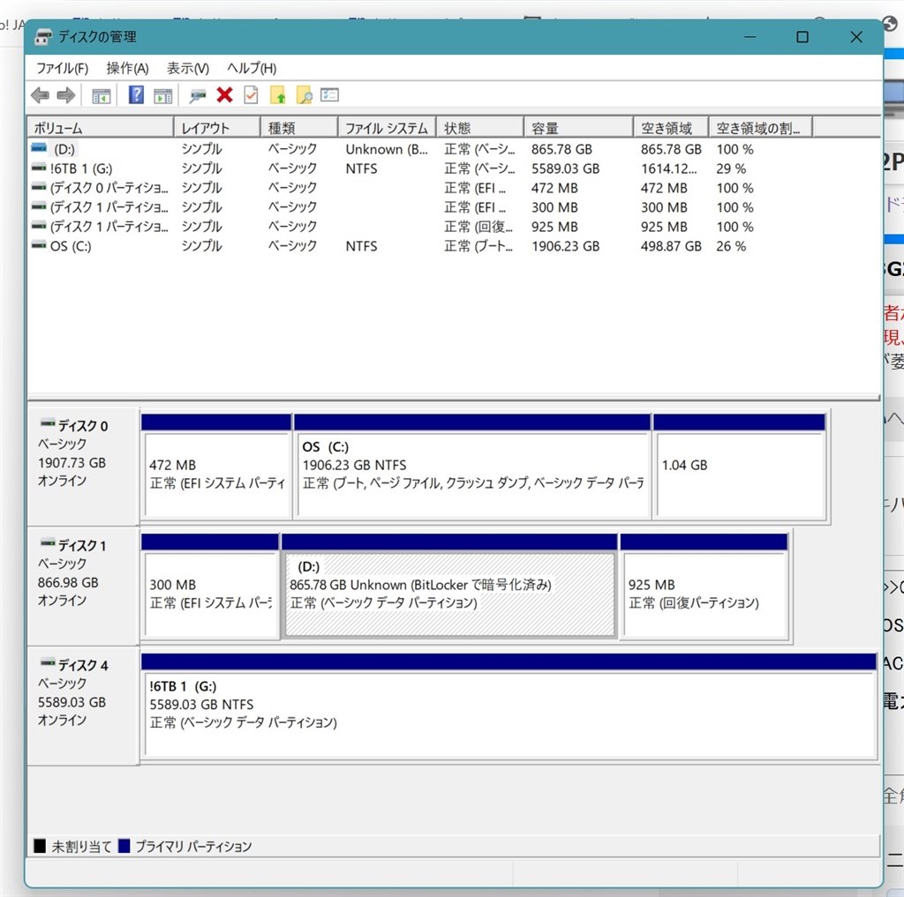Click the 498.87 GB free space cell
This screenshot has height=897, width=904.
coord(671,246)
